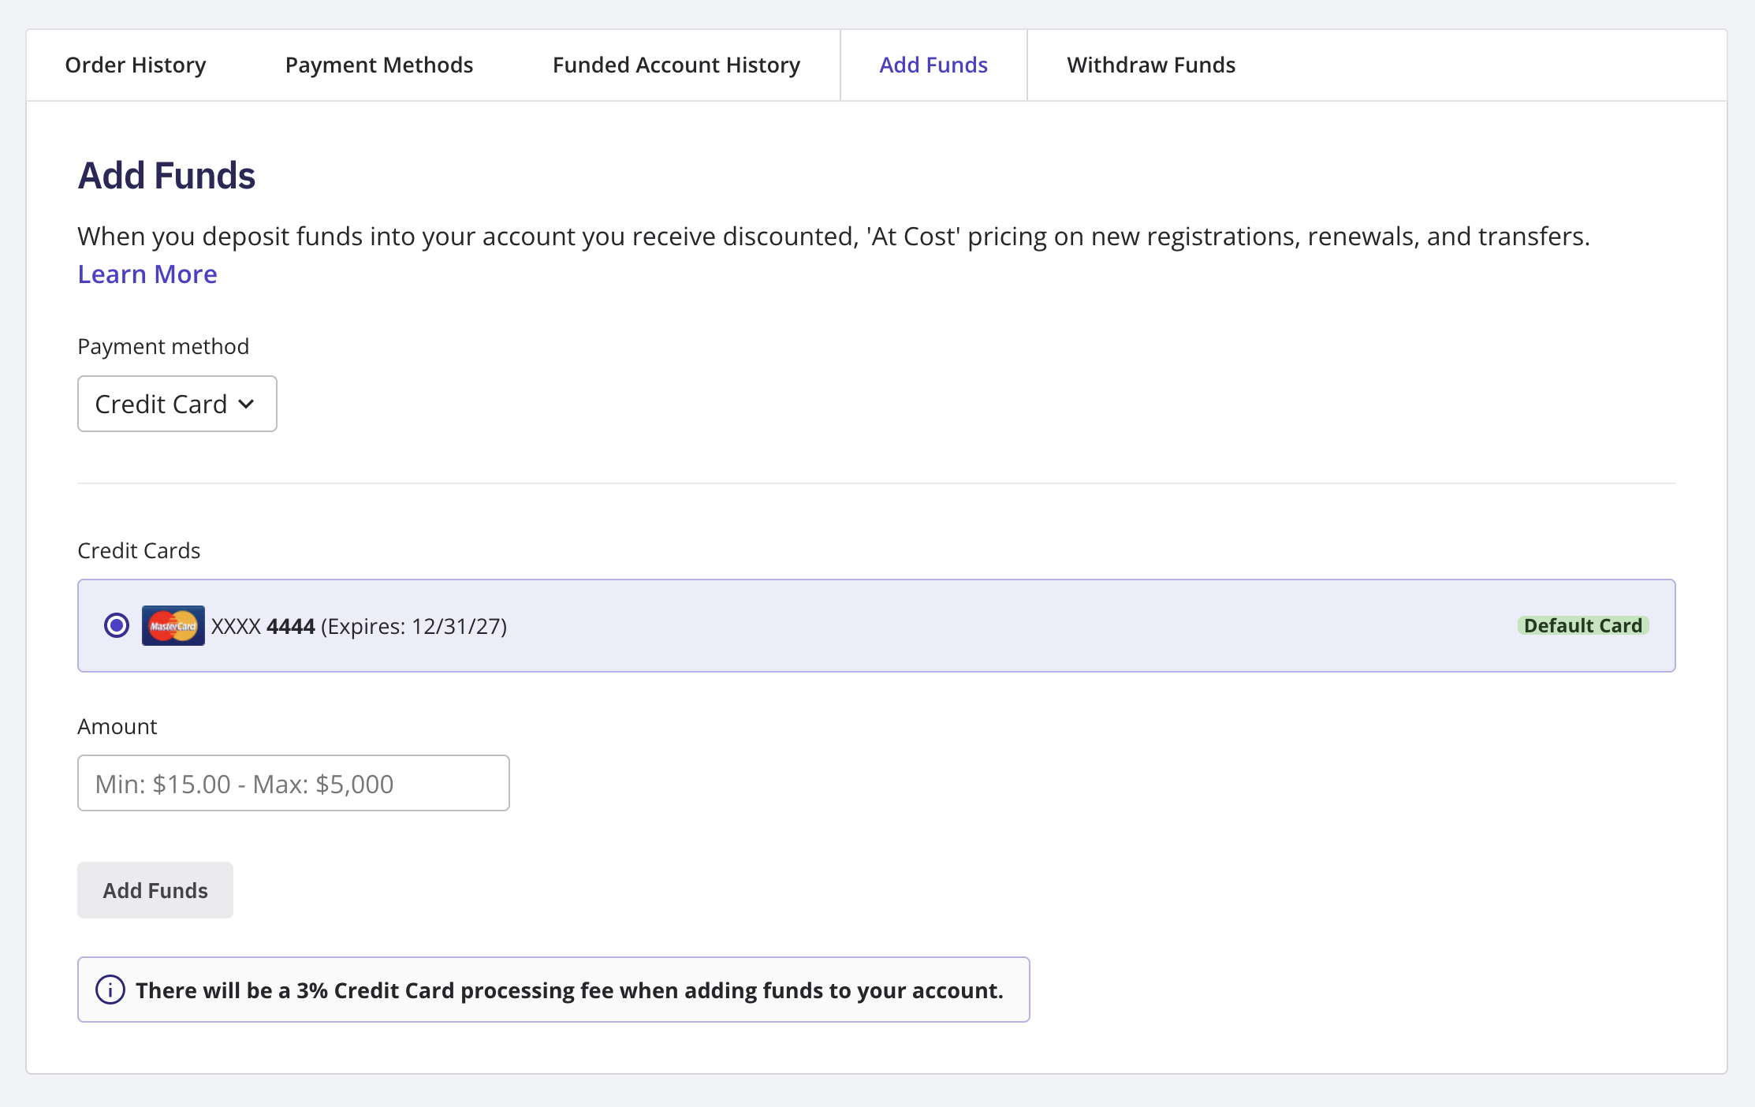Click the 3% processing fee notice text

[x=569, y=990]
